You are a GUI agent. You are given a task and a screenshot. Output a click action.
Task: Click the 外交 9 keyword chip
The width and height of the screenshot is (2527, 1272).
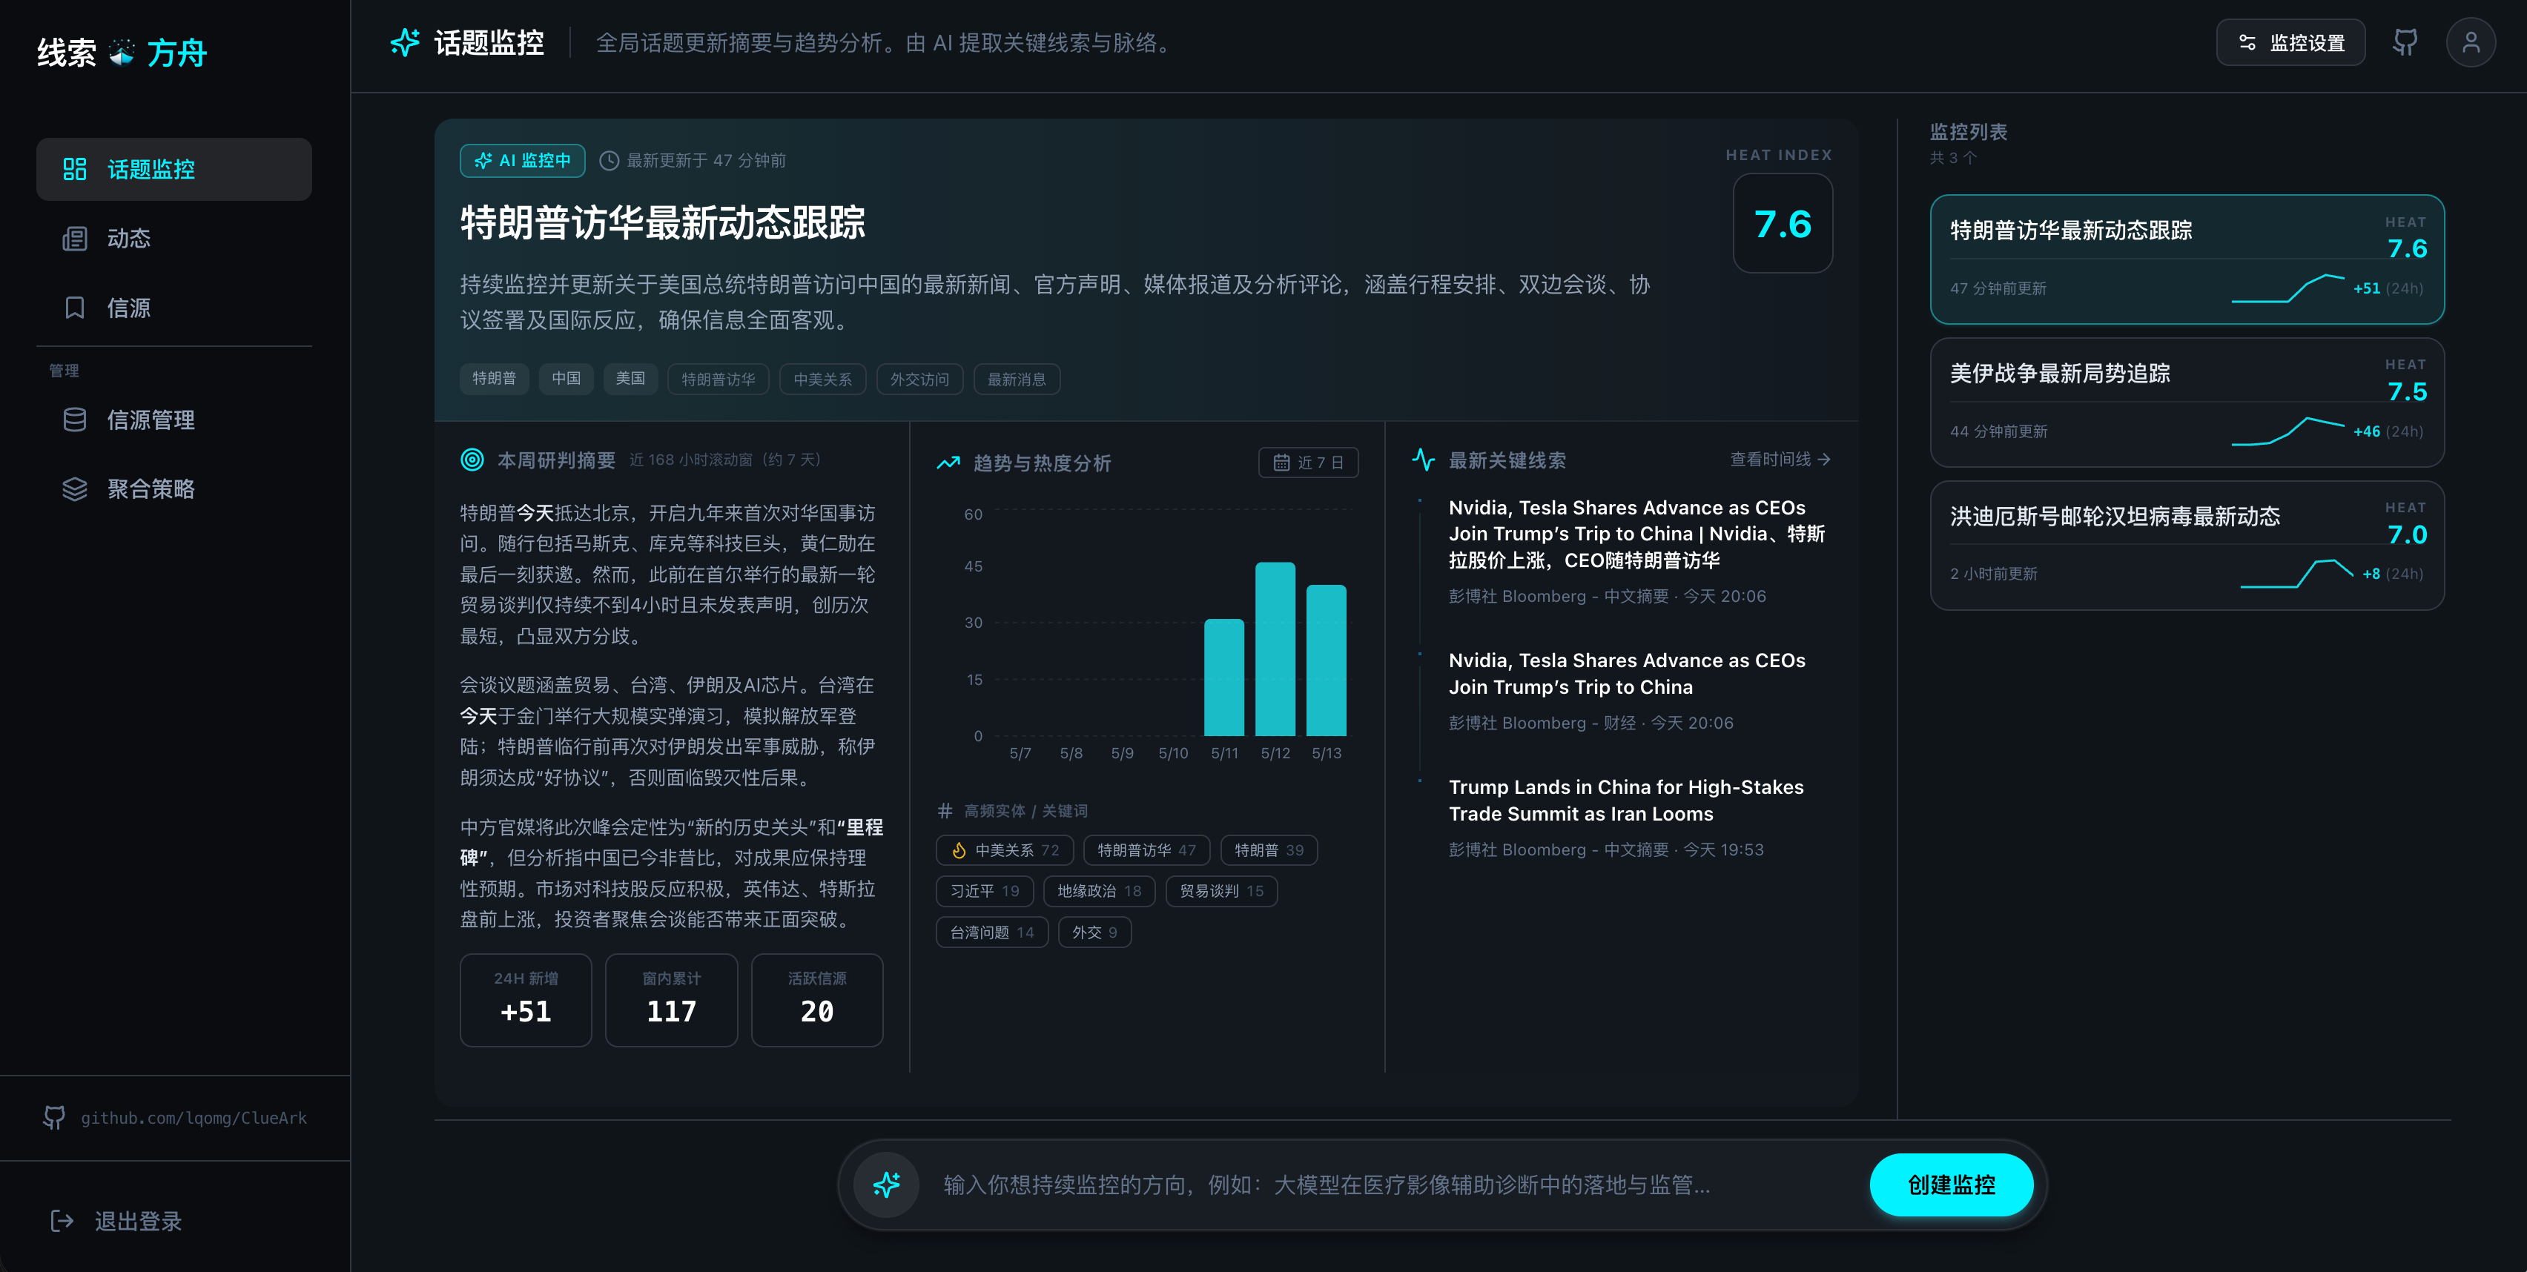click(x=1094, y=933)
